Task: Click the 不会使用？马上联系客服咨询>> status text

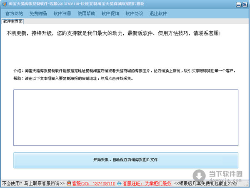Action: [x=33, y=183]
